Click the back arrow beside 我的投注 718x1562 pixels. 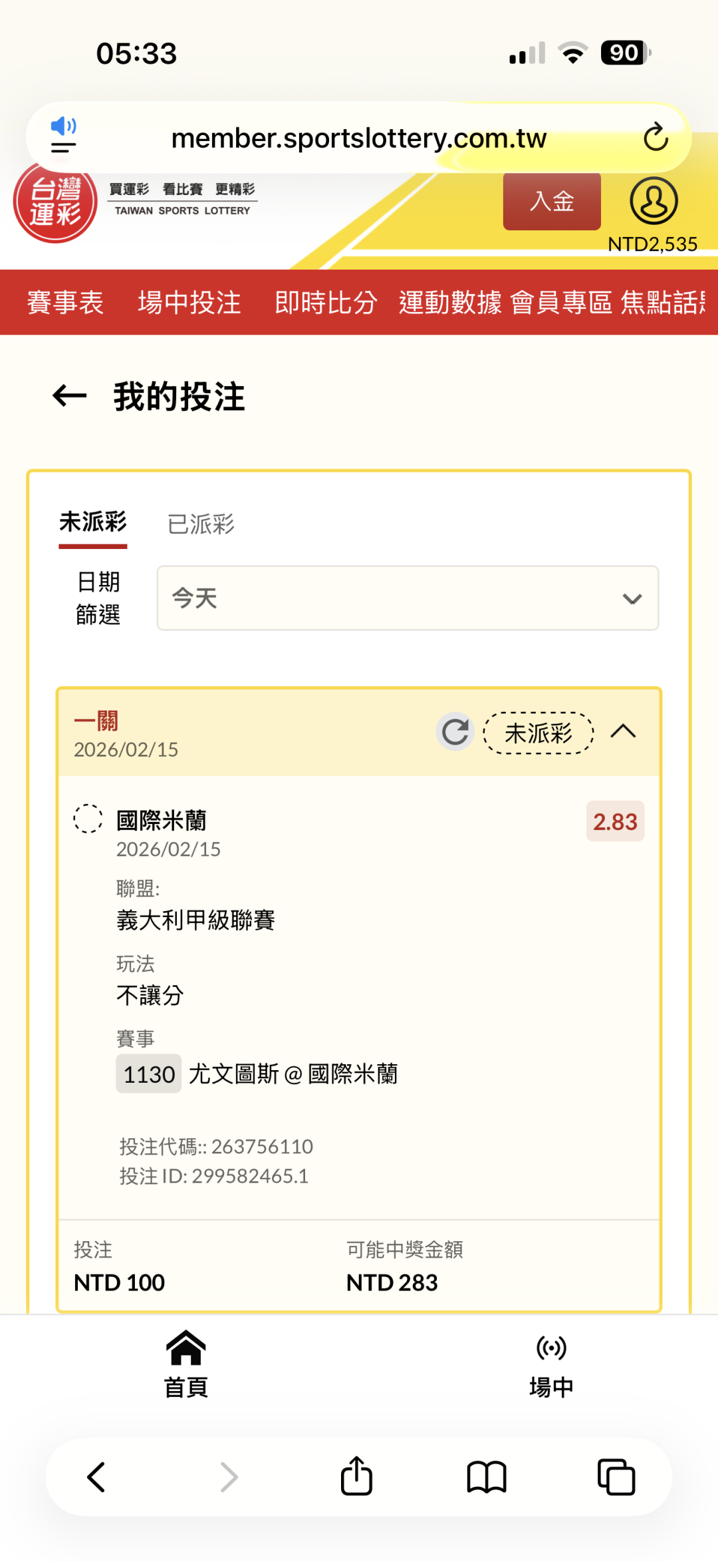click(70, 396)
